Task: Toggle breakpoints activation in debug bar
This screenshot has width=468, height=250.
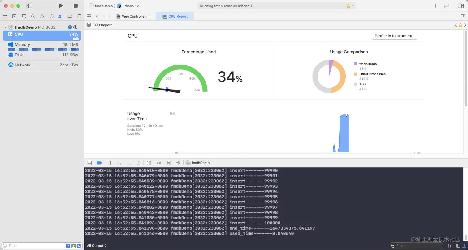Action: pyautogui.click(x=99, y=163)
